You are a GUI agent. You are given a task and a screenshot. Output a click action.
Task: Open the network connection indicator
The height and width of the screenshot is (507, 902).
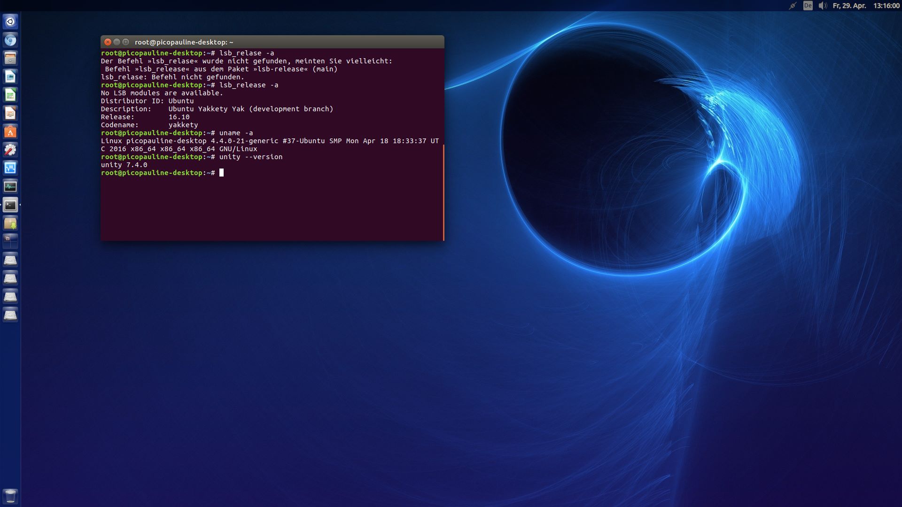(793, 6)
